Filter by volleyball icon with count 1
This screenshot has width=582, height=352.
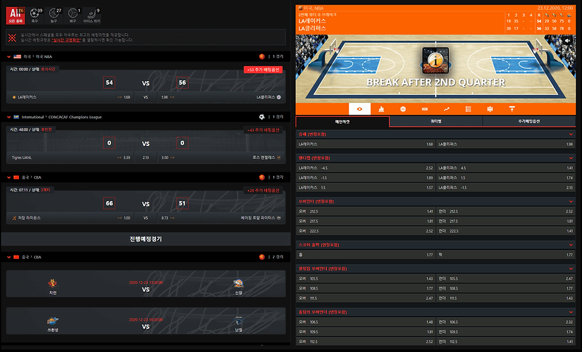(x=73, y=16)
